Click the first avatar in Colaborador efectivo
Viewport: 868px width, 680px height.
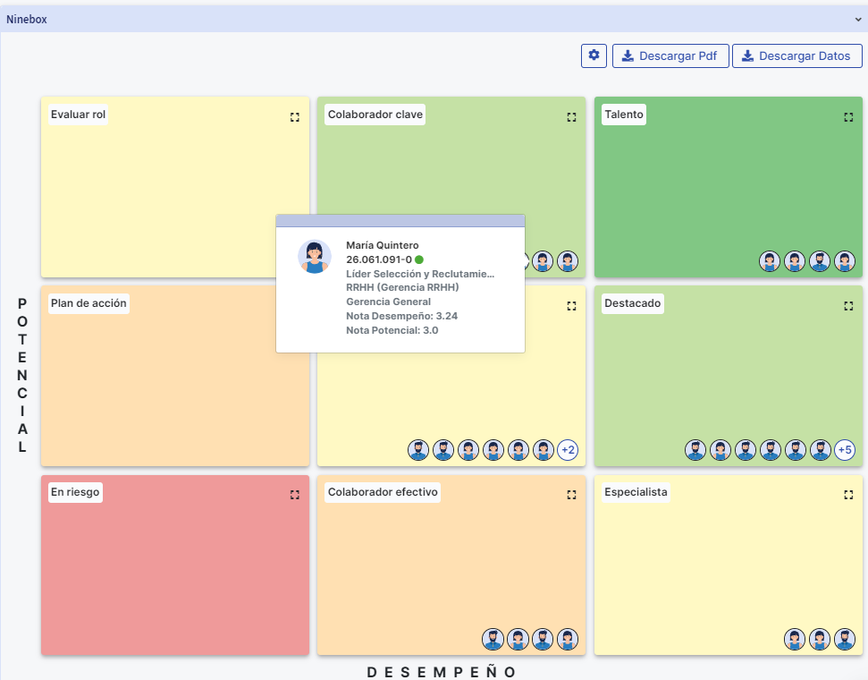coord(493,639)
